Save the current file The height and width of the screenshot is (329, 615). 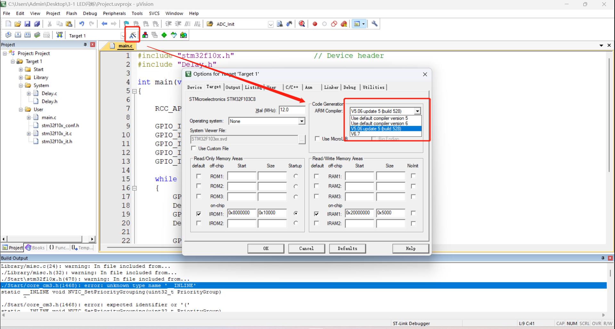[28, 24]
